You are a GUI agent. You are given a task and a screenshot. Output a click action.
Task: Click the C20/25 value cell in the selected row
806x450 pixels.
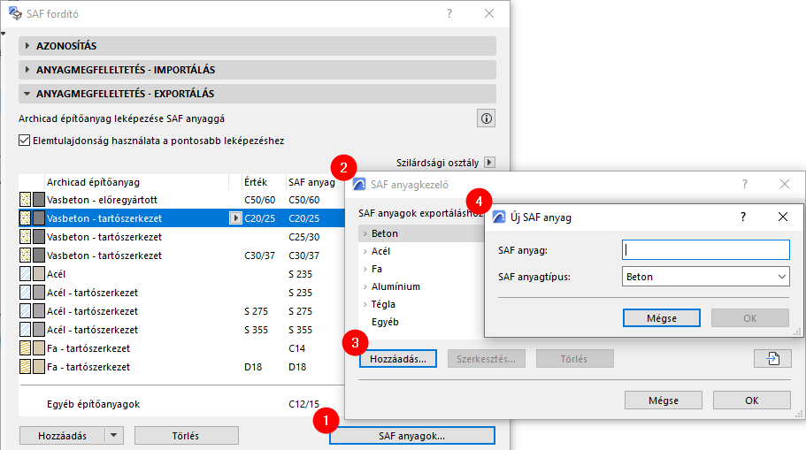259,218
